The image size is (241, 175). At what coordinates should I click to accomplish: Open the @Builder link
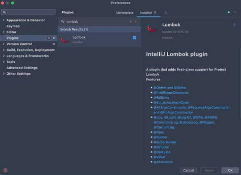tap(160, 137)
